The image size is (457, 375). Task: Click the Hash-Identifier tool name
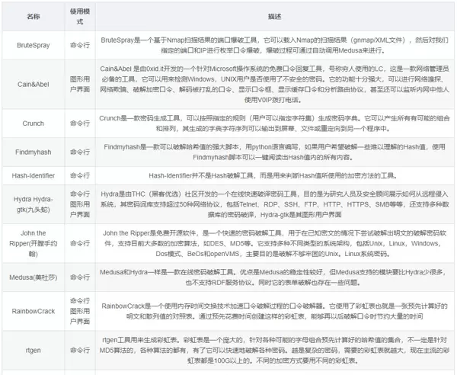pos(34,175)
